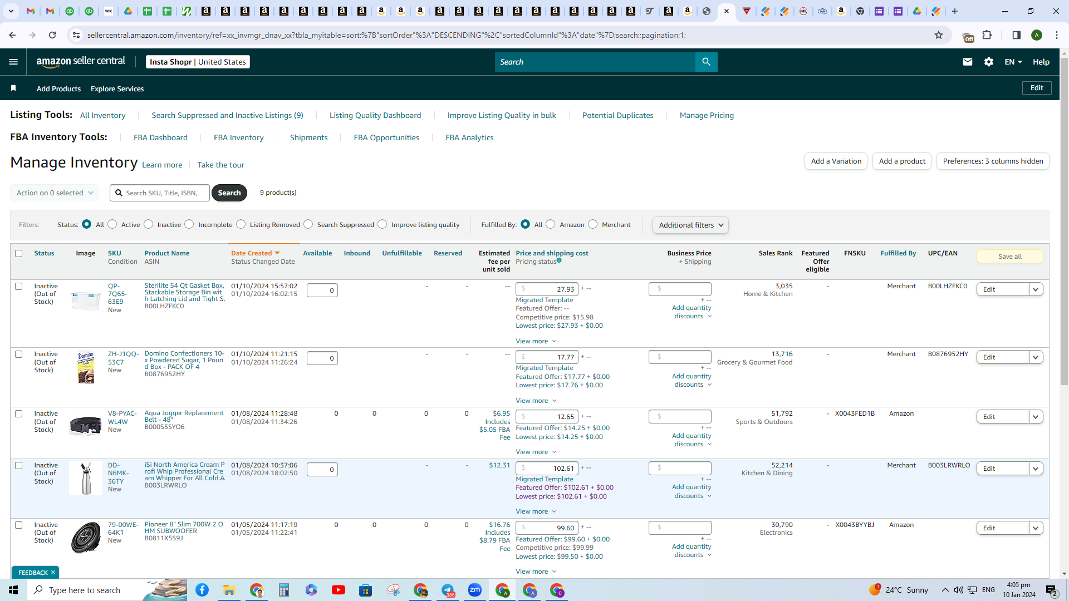
Task: Open Edit dropdown arrow for Domino row
Action: pos(1036,357)
